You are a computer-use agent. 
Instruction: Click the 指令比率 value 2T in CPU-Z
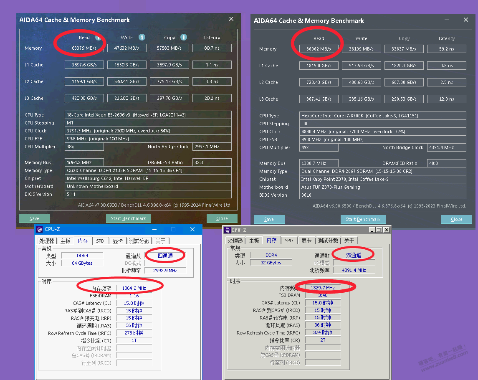coord(323,340)
